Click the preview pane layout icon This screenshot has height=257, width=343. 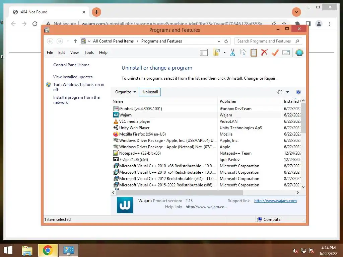click(x=204, y=53)
